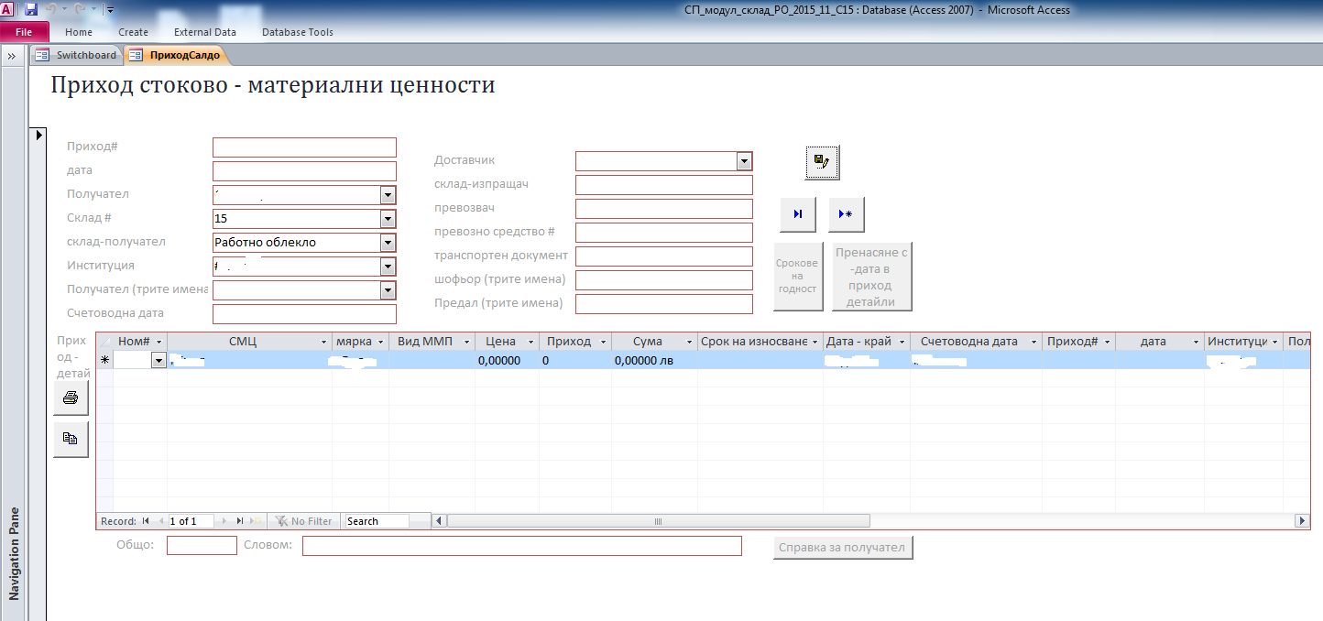Click the save record button with pencil
The image size is (1323, 621).
(x=822, y=162)
